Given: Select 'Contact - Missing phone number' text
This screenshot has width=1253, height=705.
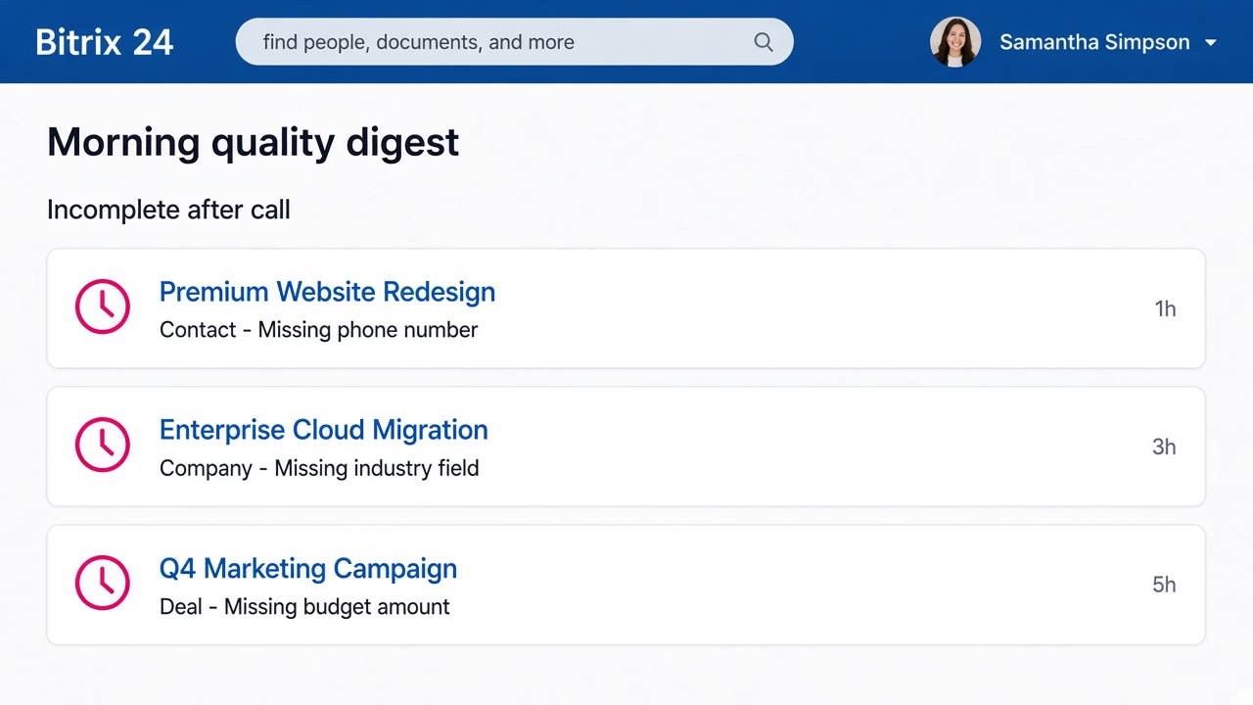Looking at the screenshot, I should point(318,330).
